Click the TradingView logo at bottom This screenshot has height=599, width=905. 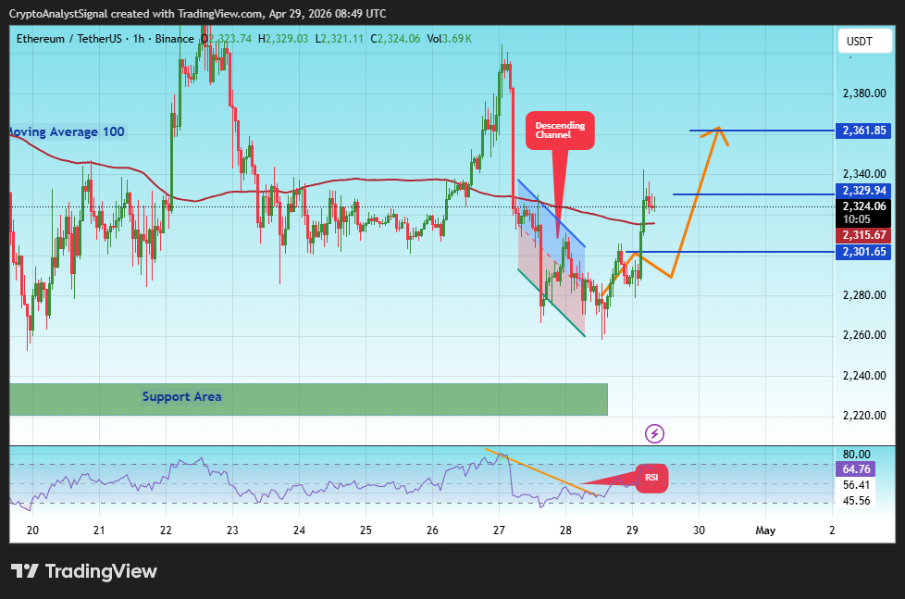[84, 571]
